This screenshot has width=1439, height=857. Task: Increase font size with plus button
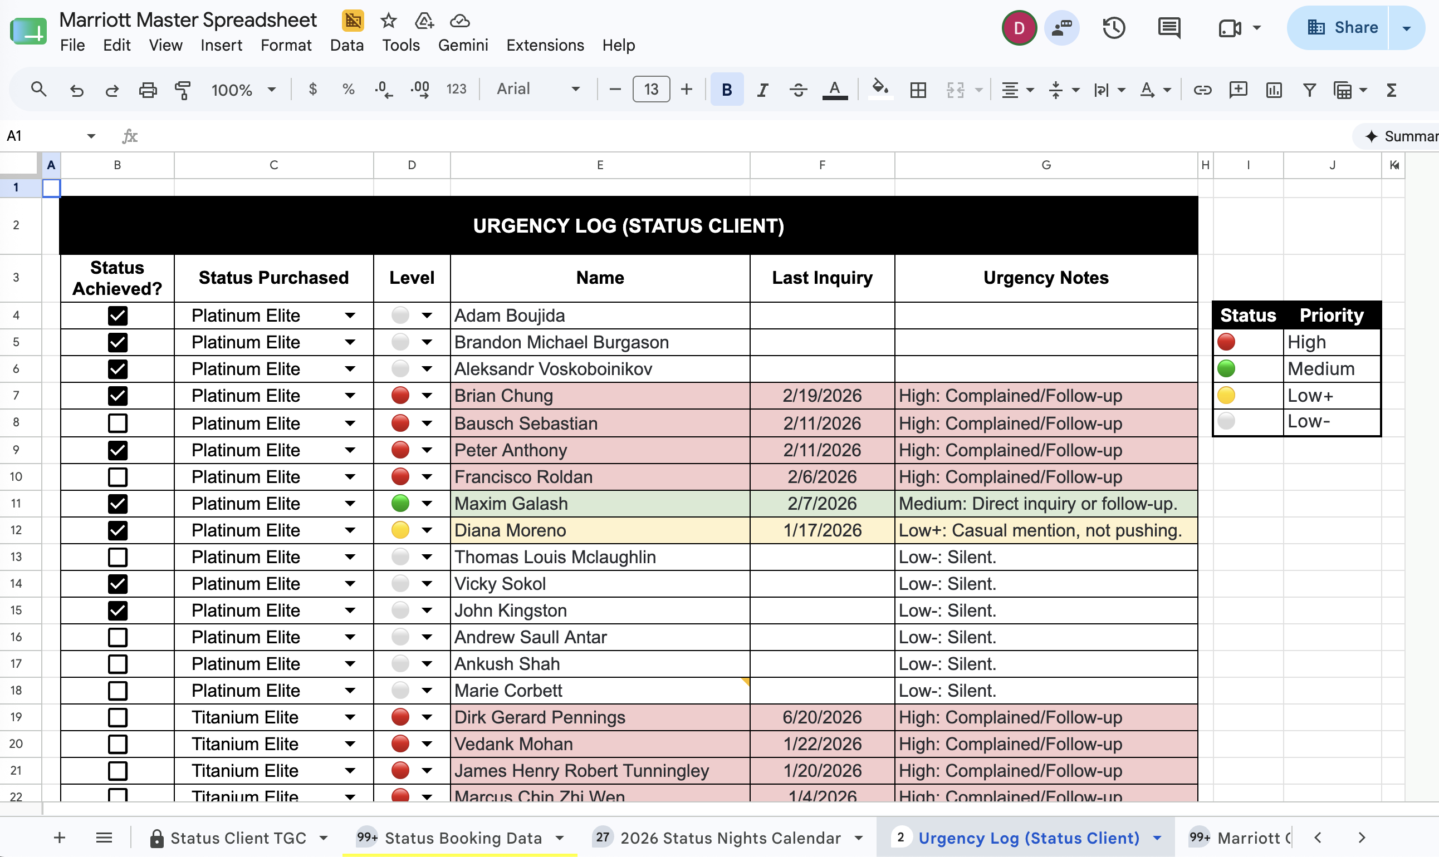686,90
